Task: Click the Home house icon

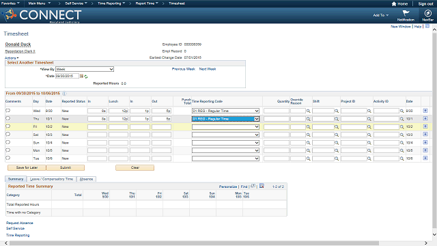Action: pos(394,4)
